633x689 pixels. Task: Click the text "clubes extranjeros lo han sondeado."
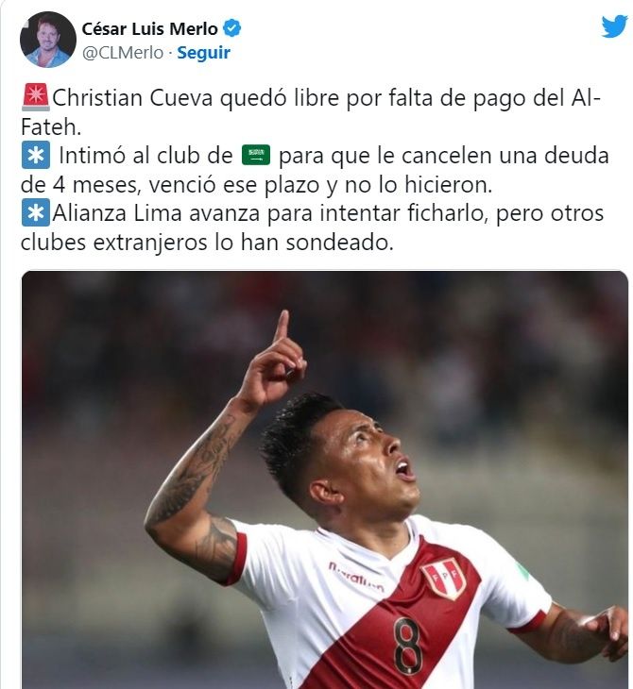[x=207, y=243]
